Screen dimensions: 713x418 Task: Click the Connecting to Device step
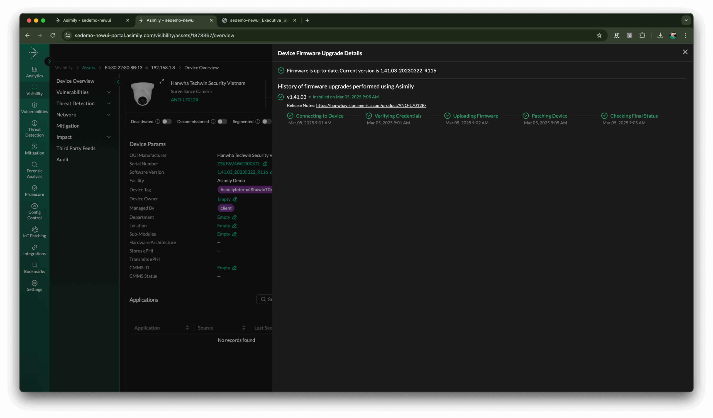(319, 116)
